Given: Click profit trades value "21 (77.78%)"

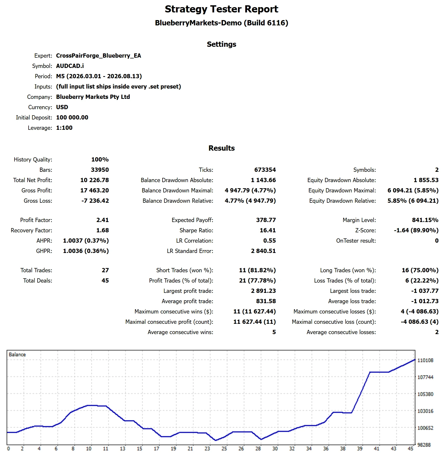Looking at the screenshot, I should (257, 281).
